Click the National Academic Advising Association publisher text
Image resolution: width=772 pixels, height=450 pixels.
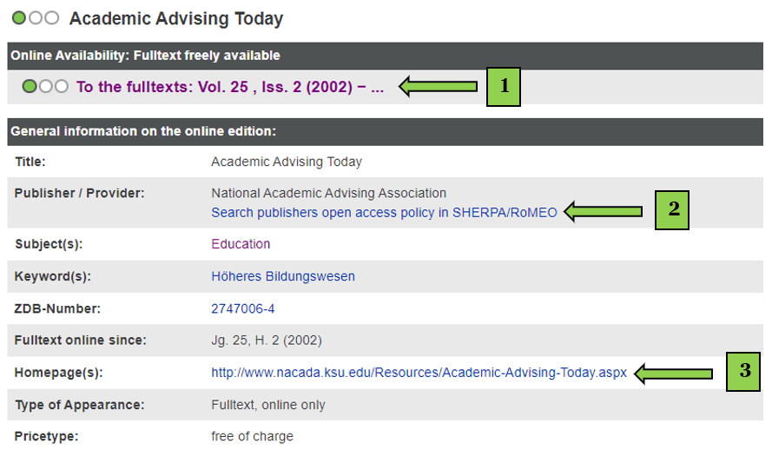point(329,193)
